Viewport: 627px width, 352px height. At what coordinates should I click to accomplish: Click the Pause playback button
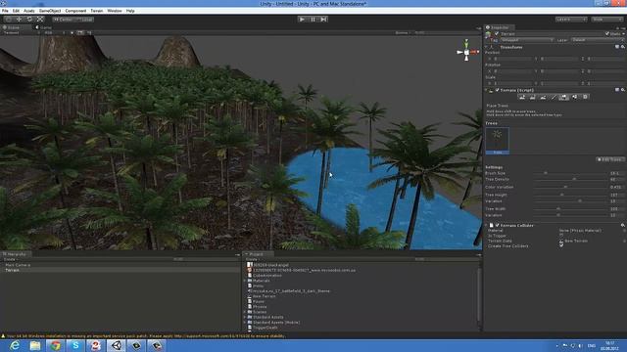pyautogui.click(x=313, y=20)
